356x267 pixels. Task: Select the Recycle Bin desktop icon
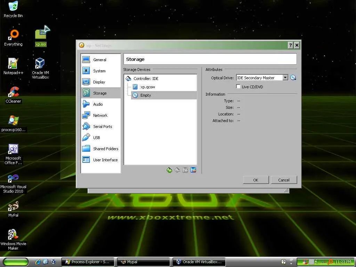[13, 9]
